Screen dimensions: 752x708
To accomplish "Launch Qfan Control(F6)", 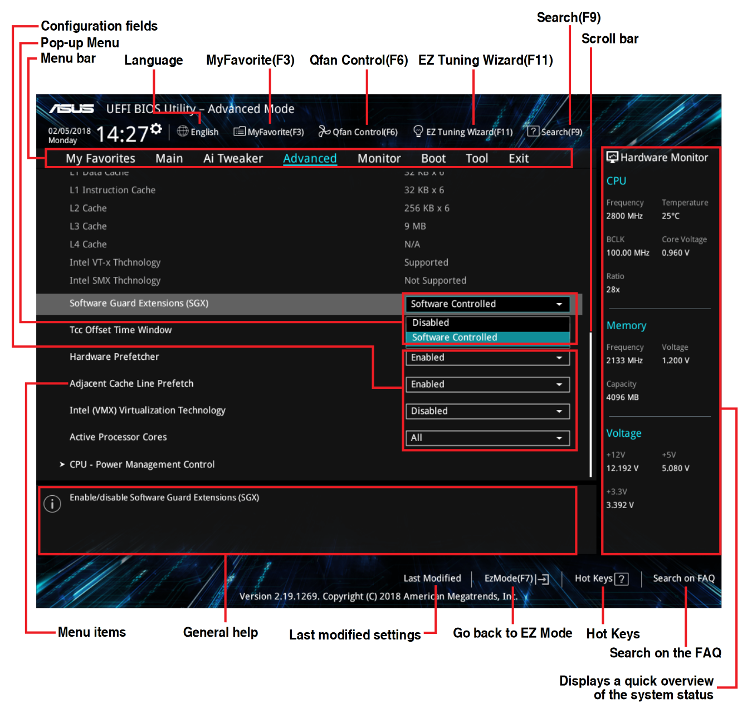I will (x=359, y=131).
